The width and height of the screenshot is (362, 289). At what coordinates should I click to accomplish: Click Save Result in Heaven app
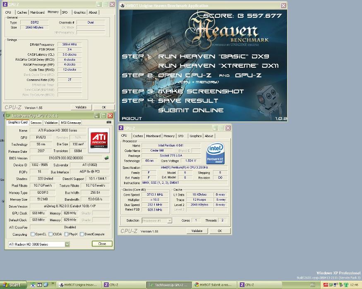[188, 101]
